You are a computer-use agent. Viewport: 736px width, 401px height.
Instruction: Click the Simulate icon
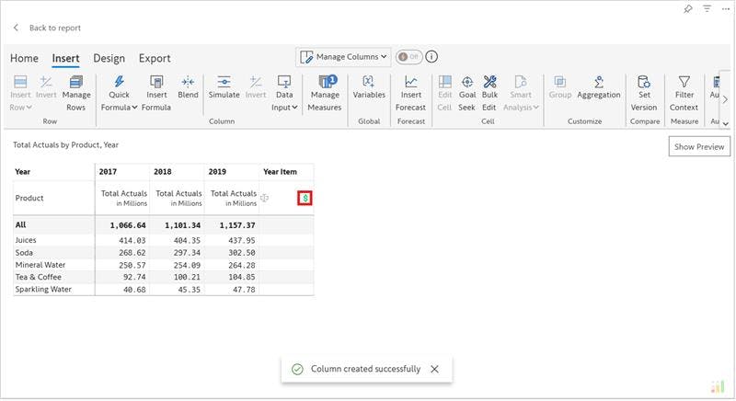coord(224,84)
